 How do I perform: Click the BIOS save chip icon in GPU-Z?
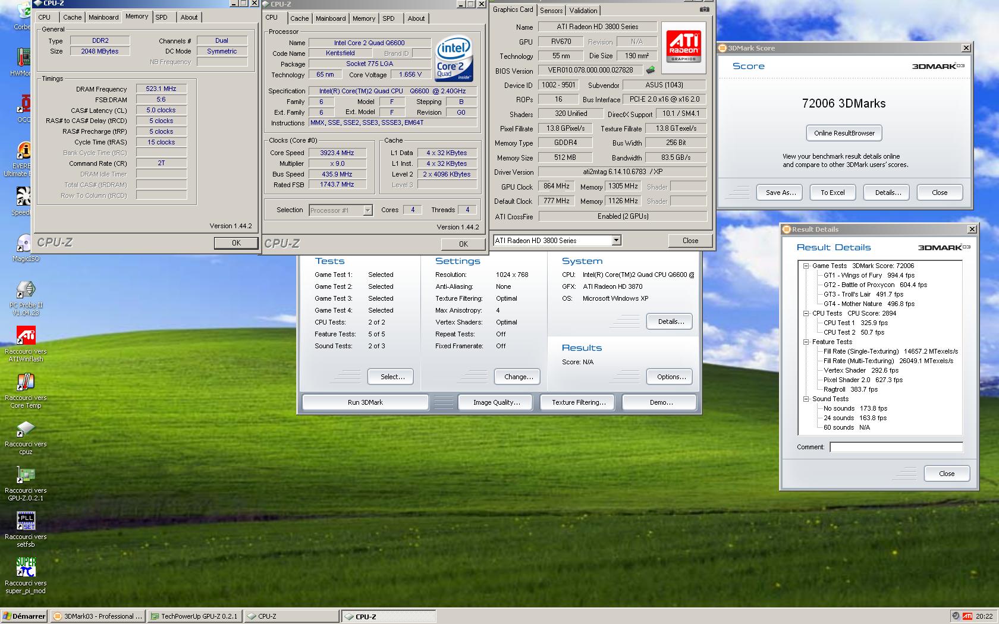coord(651,70)
